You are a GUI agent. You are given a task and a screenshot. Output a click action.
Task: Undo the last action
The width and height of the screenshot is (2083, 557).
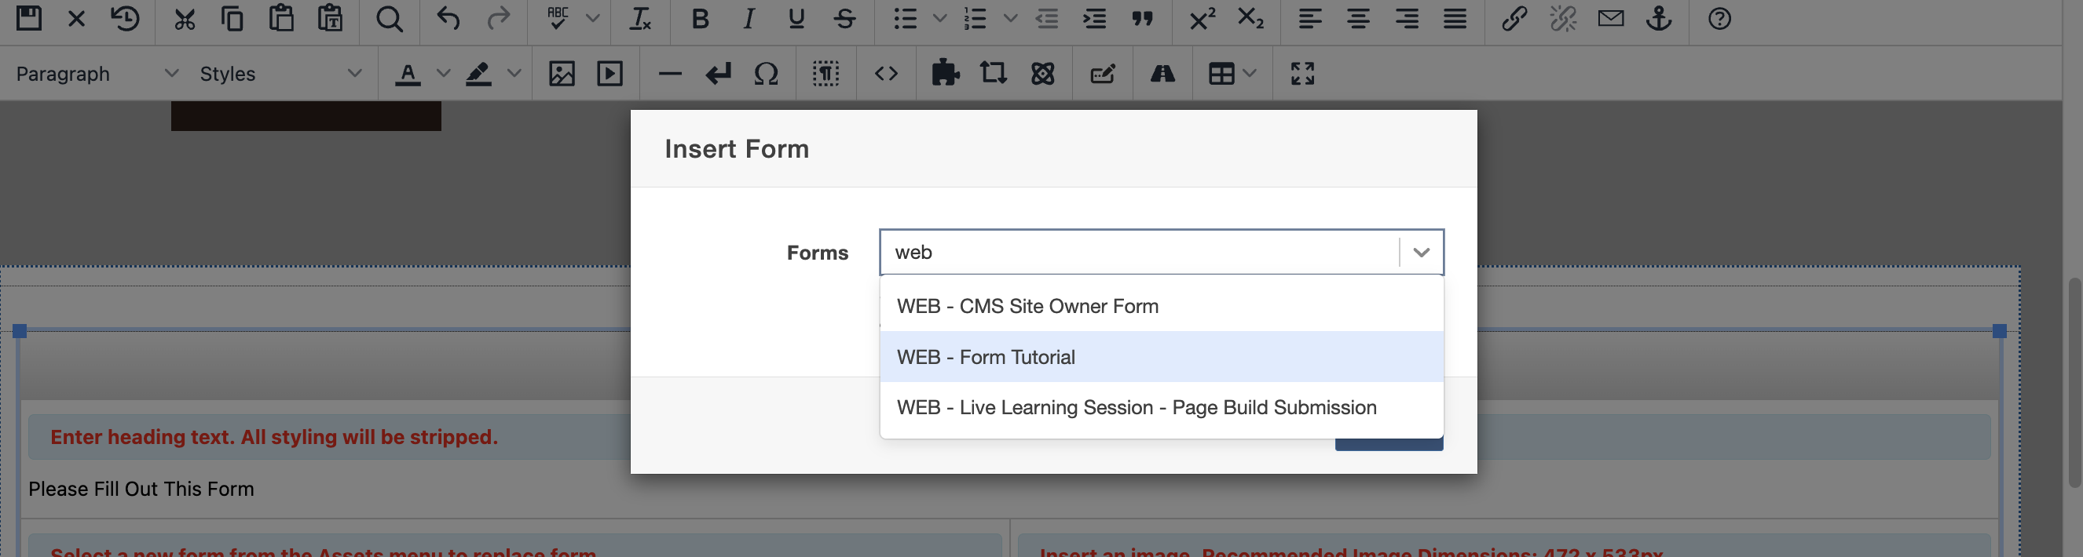[x=448, y=19]
